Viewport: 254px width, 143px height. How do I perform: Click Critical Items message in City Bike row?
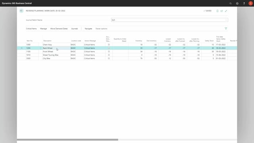pyautogui.click(x=90, y=58)
